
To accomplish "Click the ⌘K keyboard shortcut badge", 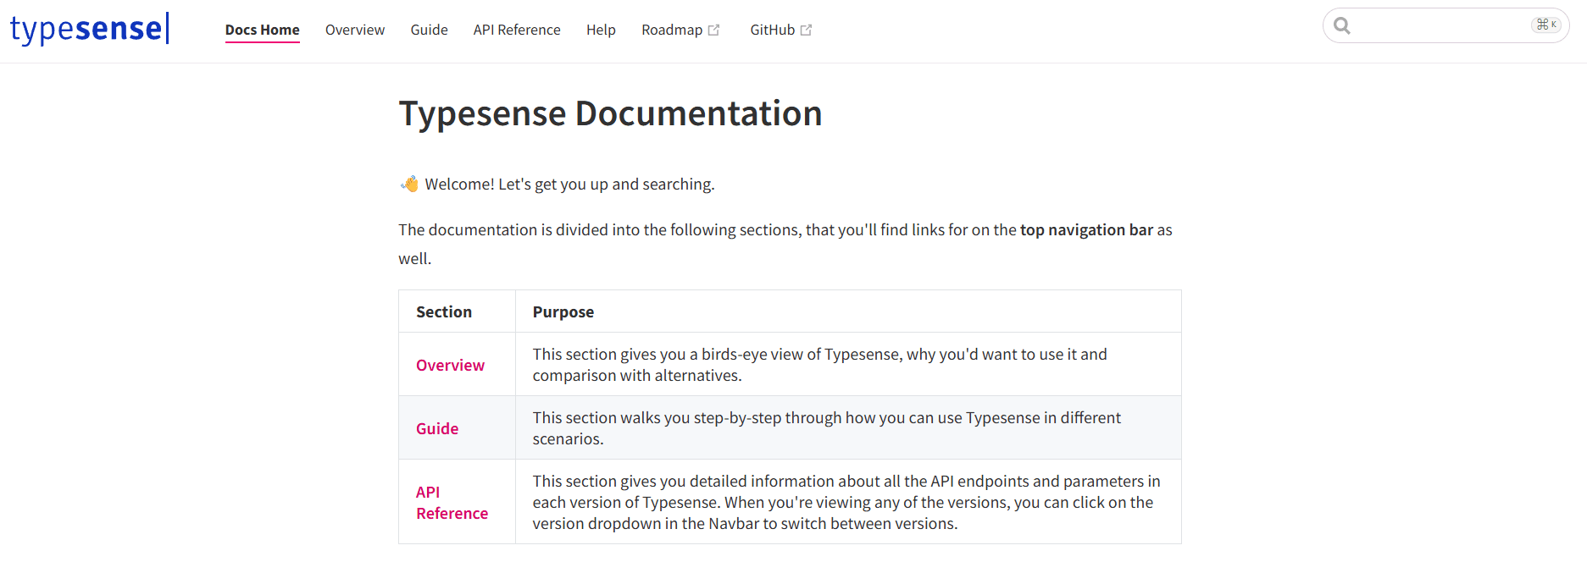I will (1546, 25).
